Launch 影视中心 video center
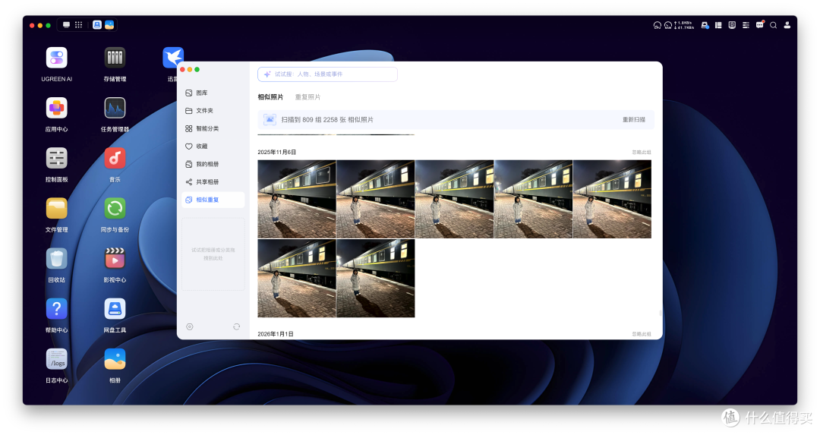 click(x=115, y=259)
